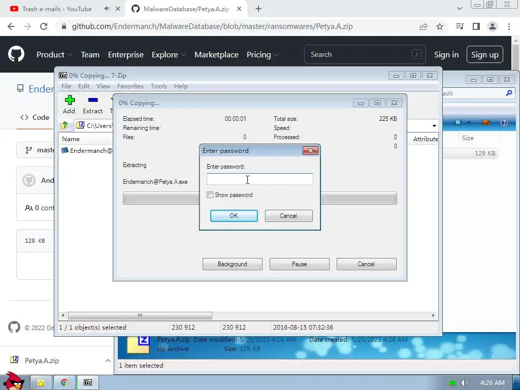Click the 7-Zip Add toolbar icon
Screen dimensions: 520x390
tap(69, 105)
